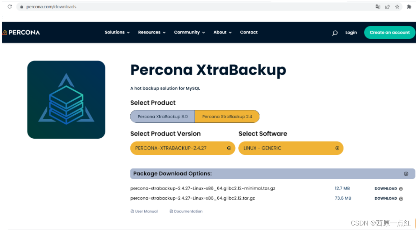Open the translate page icon
The height and width of the screenshot is (230, 416).
click(378, 7)
